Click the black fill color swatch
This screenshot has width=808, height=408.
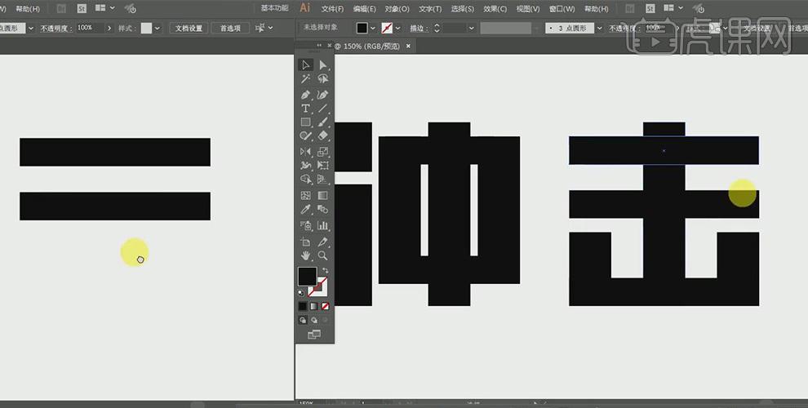coord(307,277)
